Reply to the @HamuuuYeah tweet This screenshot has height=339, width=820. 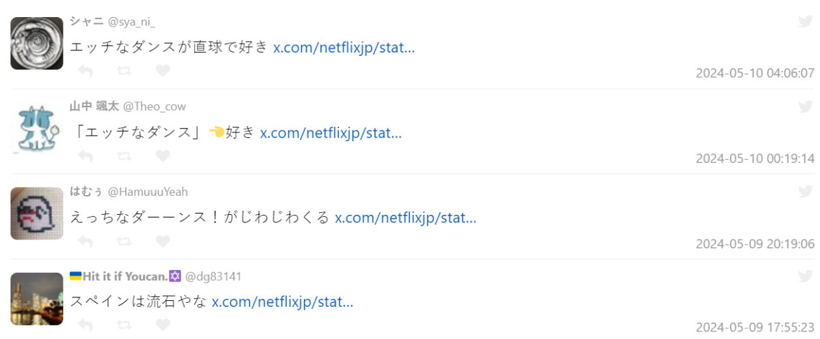click(85, 241)
